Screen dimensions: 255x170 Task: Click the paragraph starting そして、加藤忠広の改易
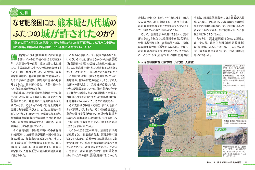163,45
